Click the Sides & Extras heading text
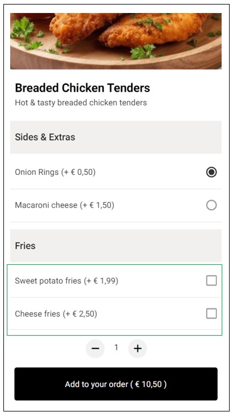233x416 pixels. click(x=45, y=137)
